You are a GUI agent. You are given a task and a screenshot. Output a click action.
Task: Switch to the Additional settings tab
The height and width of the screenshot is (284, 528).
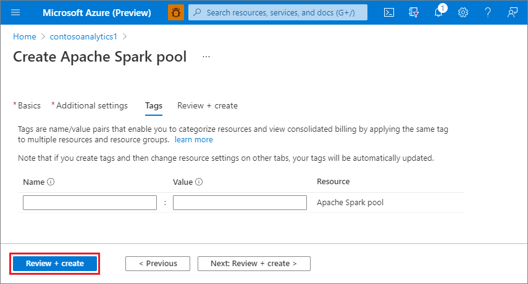92,106
